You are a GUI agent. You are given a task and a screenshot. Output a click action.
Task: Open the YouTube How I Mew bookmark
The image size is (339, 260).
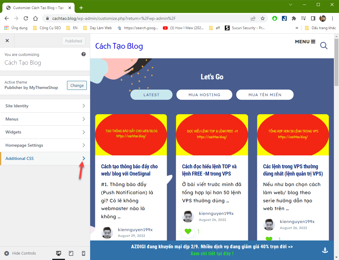click(183, 28)
